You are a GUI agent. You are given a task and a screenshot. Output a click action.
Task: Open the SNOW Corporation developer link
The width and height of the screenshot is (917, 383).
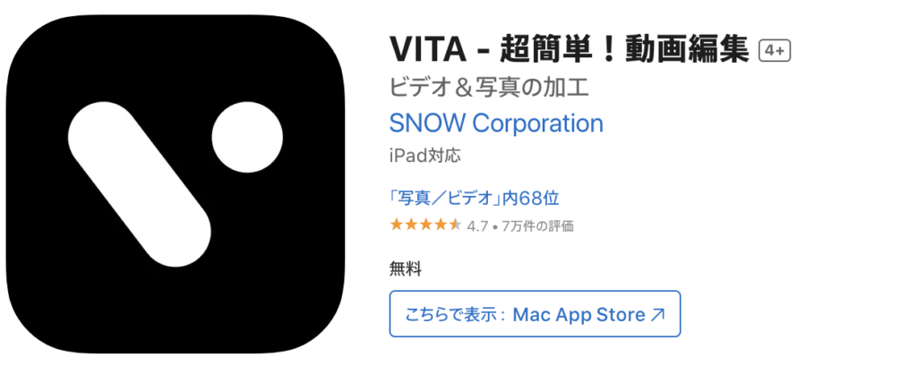[x=496, y=123]
